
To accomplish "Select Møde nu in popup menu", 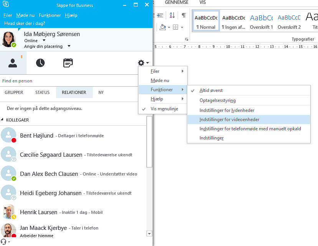I will click(163, 80).
